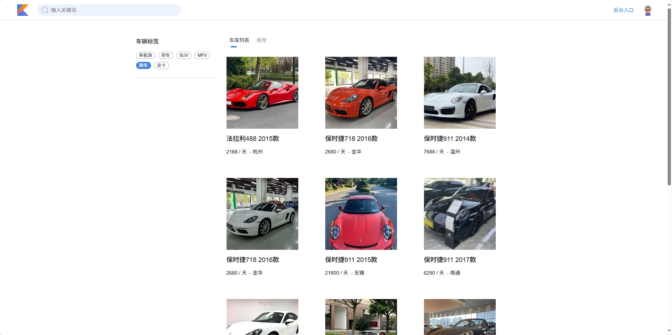Open the orange Porsche 718 photo
Viewport: 672px width, 335px height.
pos(361,93)
